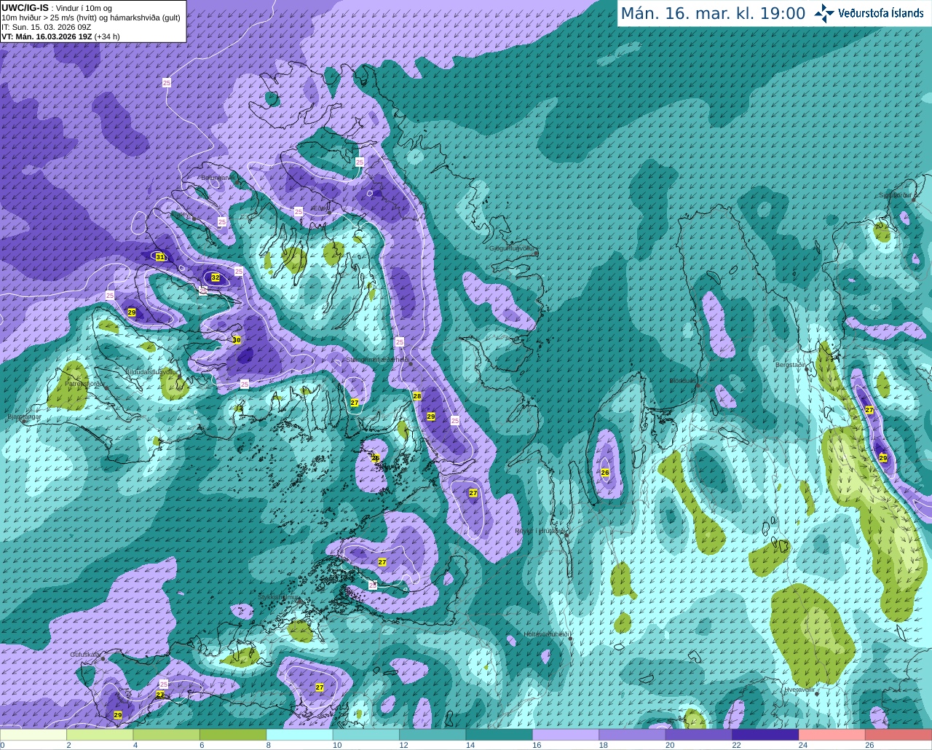Viewport: 932px width, 750px height.
Task: Click the Bergstaðir station label
Action: [x=791, y=364]
